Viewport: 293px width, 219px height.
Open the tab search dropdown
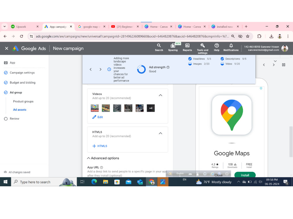[4, 27]
